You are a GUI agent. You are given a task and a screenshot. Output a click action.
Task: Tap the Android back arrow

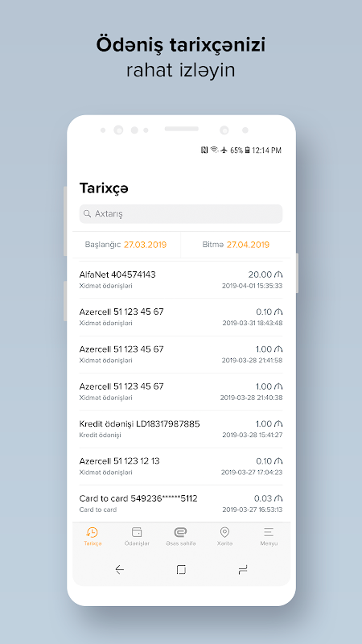point(120,570)
